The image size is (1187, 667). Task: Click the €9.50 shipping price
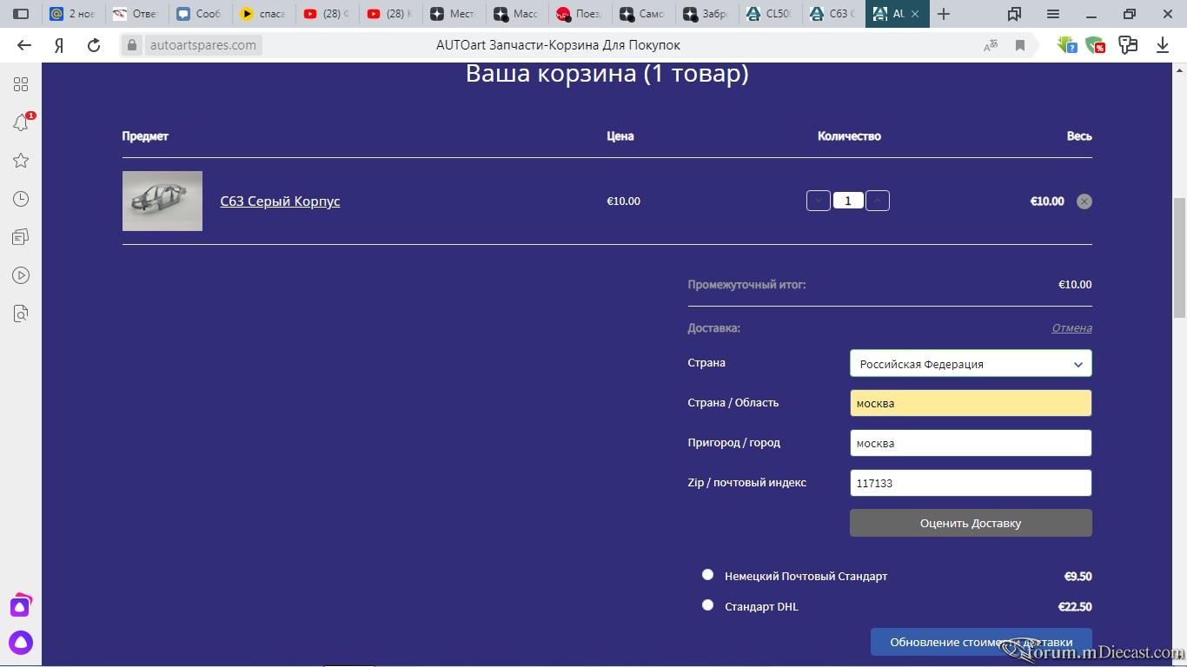click(1078, 576)
